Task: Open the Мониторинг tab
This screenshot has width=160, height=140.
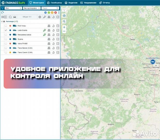Action: tap(37, 3)
